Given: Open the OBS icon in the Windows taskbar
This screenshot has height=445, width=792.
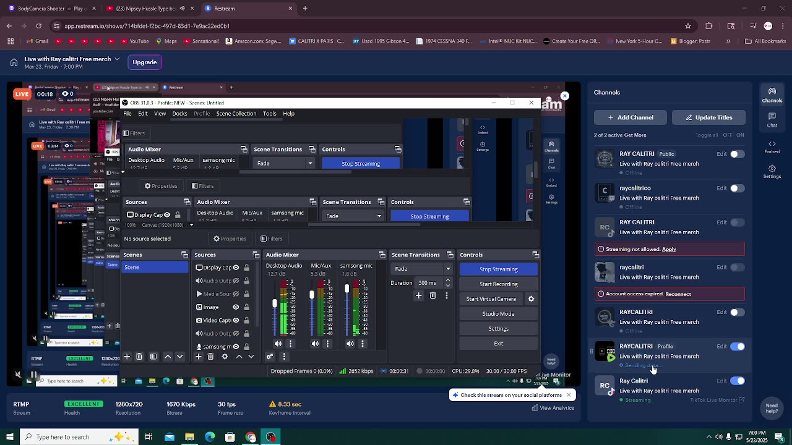Looking at the screenshot, I should [271, 437].
